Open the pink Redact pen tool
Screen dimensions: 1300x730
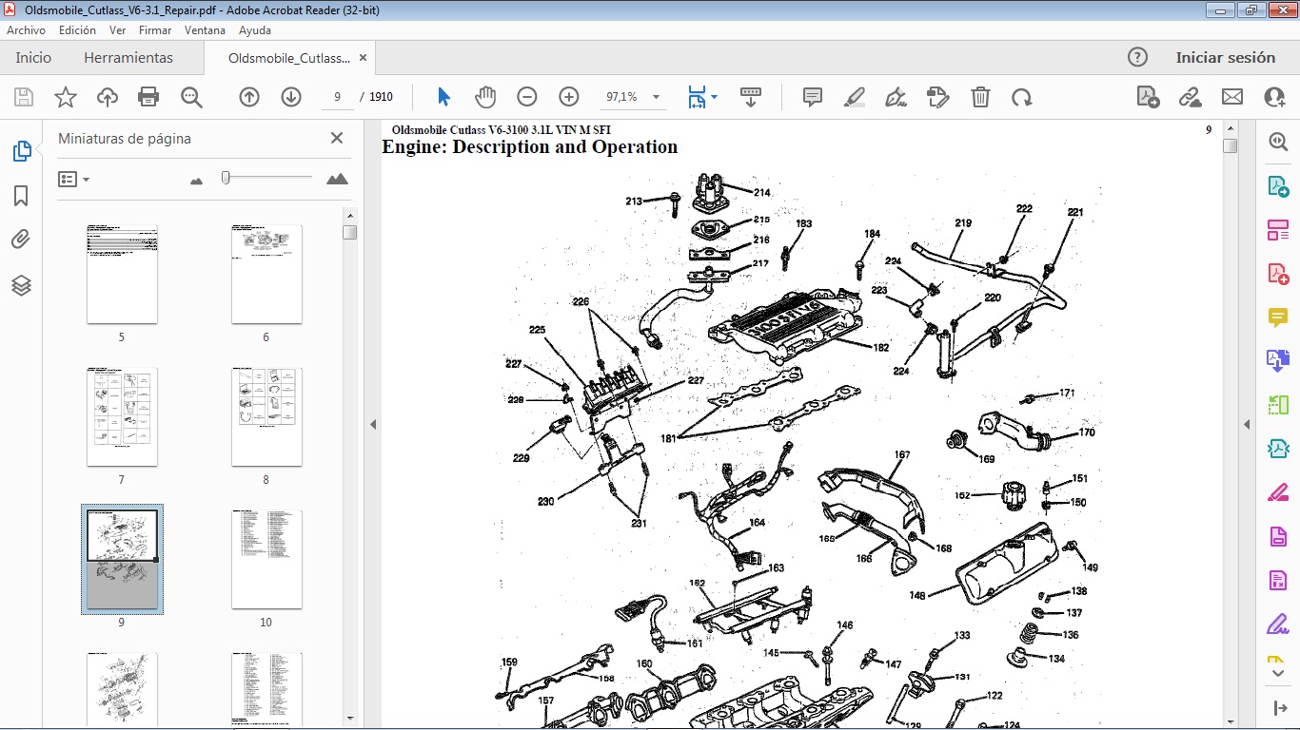click(x=1277, y=492)
